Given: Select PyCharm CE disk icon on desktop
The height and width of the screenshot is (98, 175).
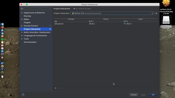Looking at the screenshot, I should [x=166, y=20].
